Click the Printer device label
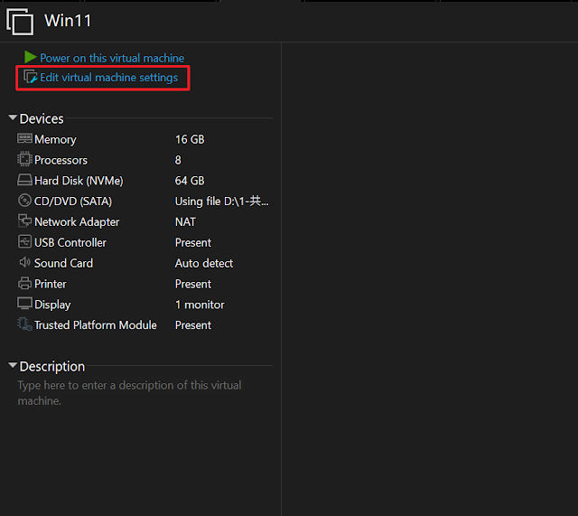Viewport: 578px width, 516px height. tap(51, 284)
